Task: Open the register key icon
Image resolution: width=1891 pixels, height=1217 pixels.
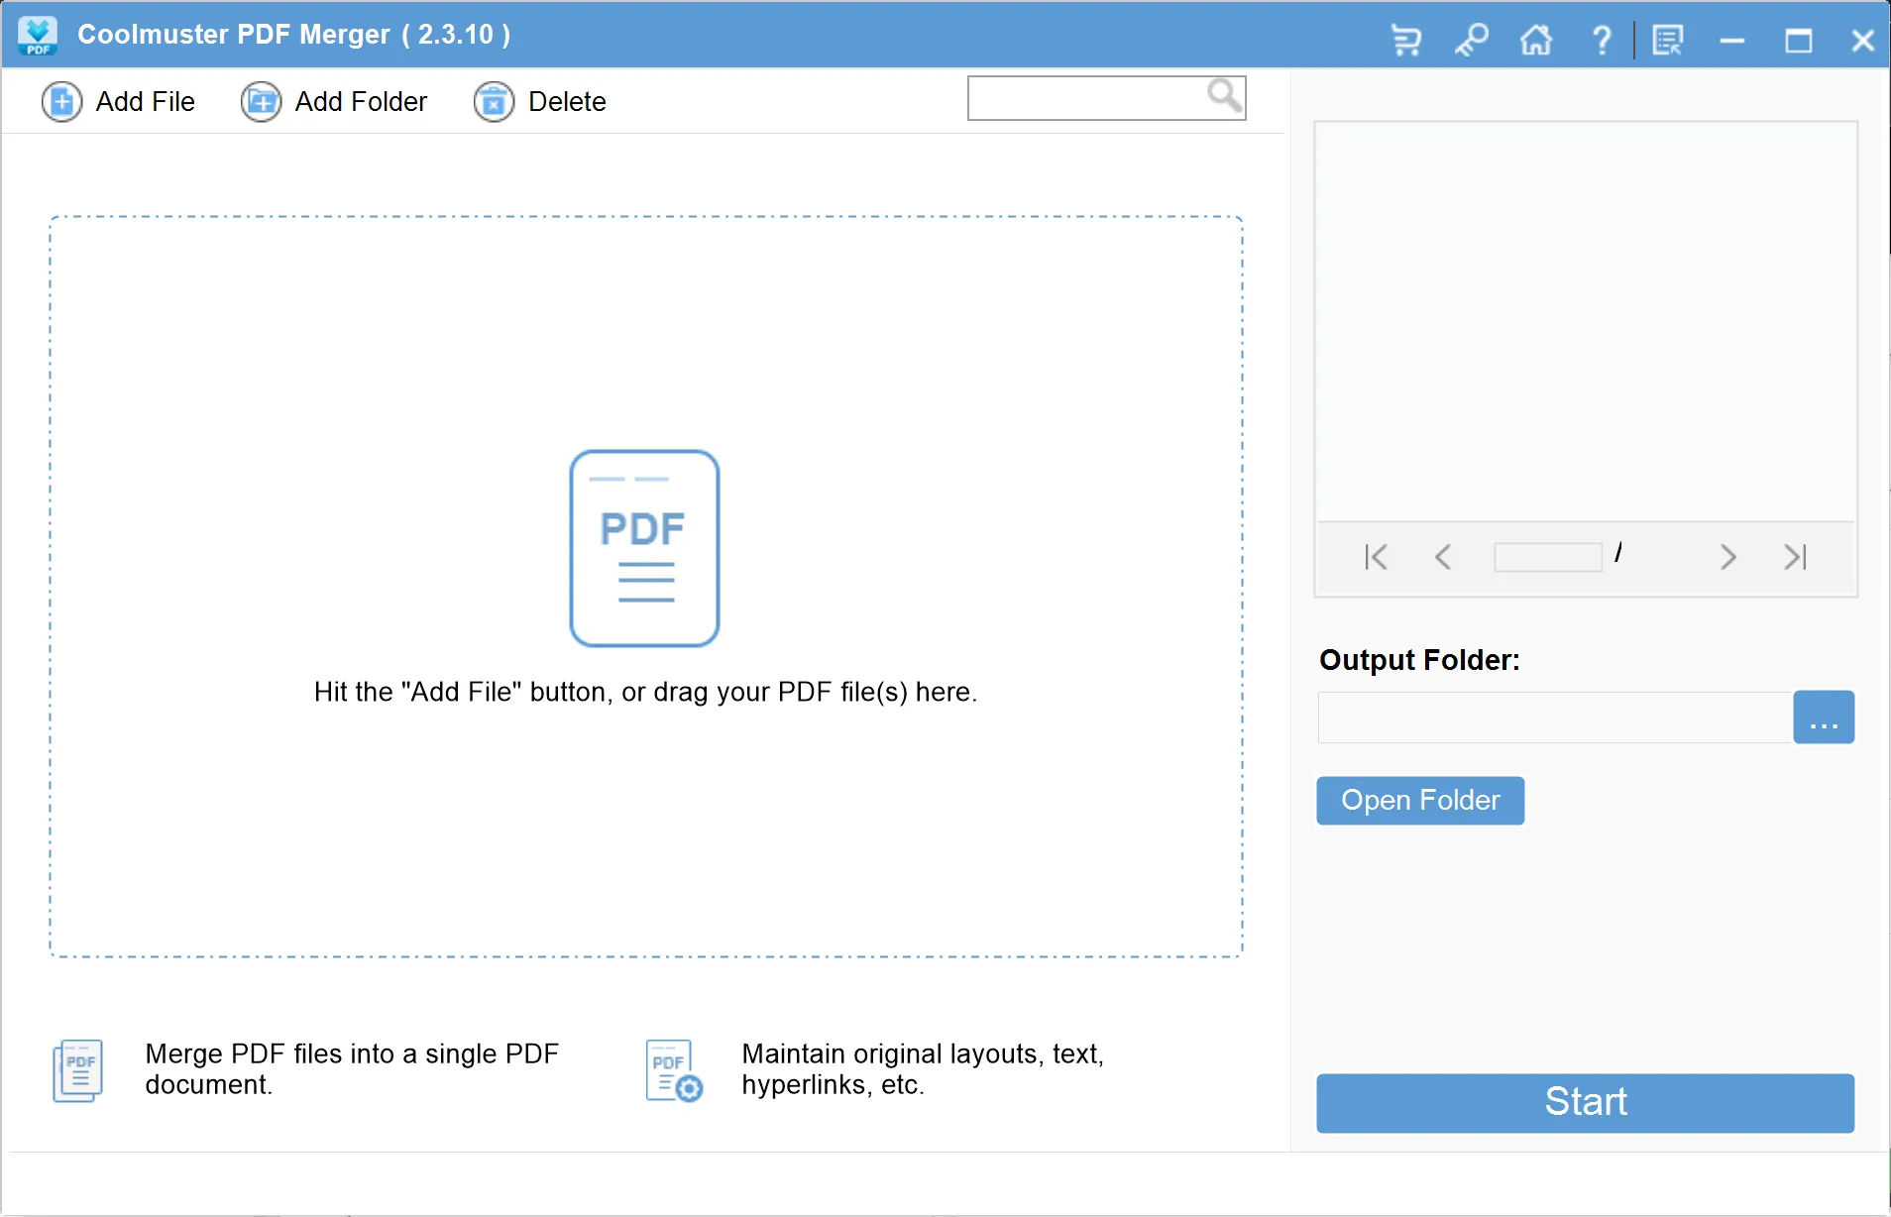Action: coord(1472,40)
